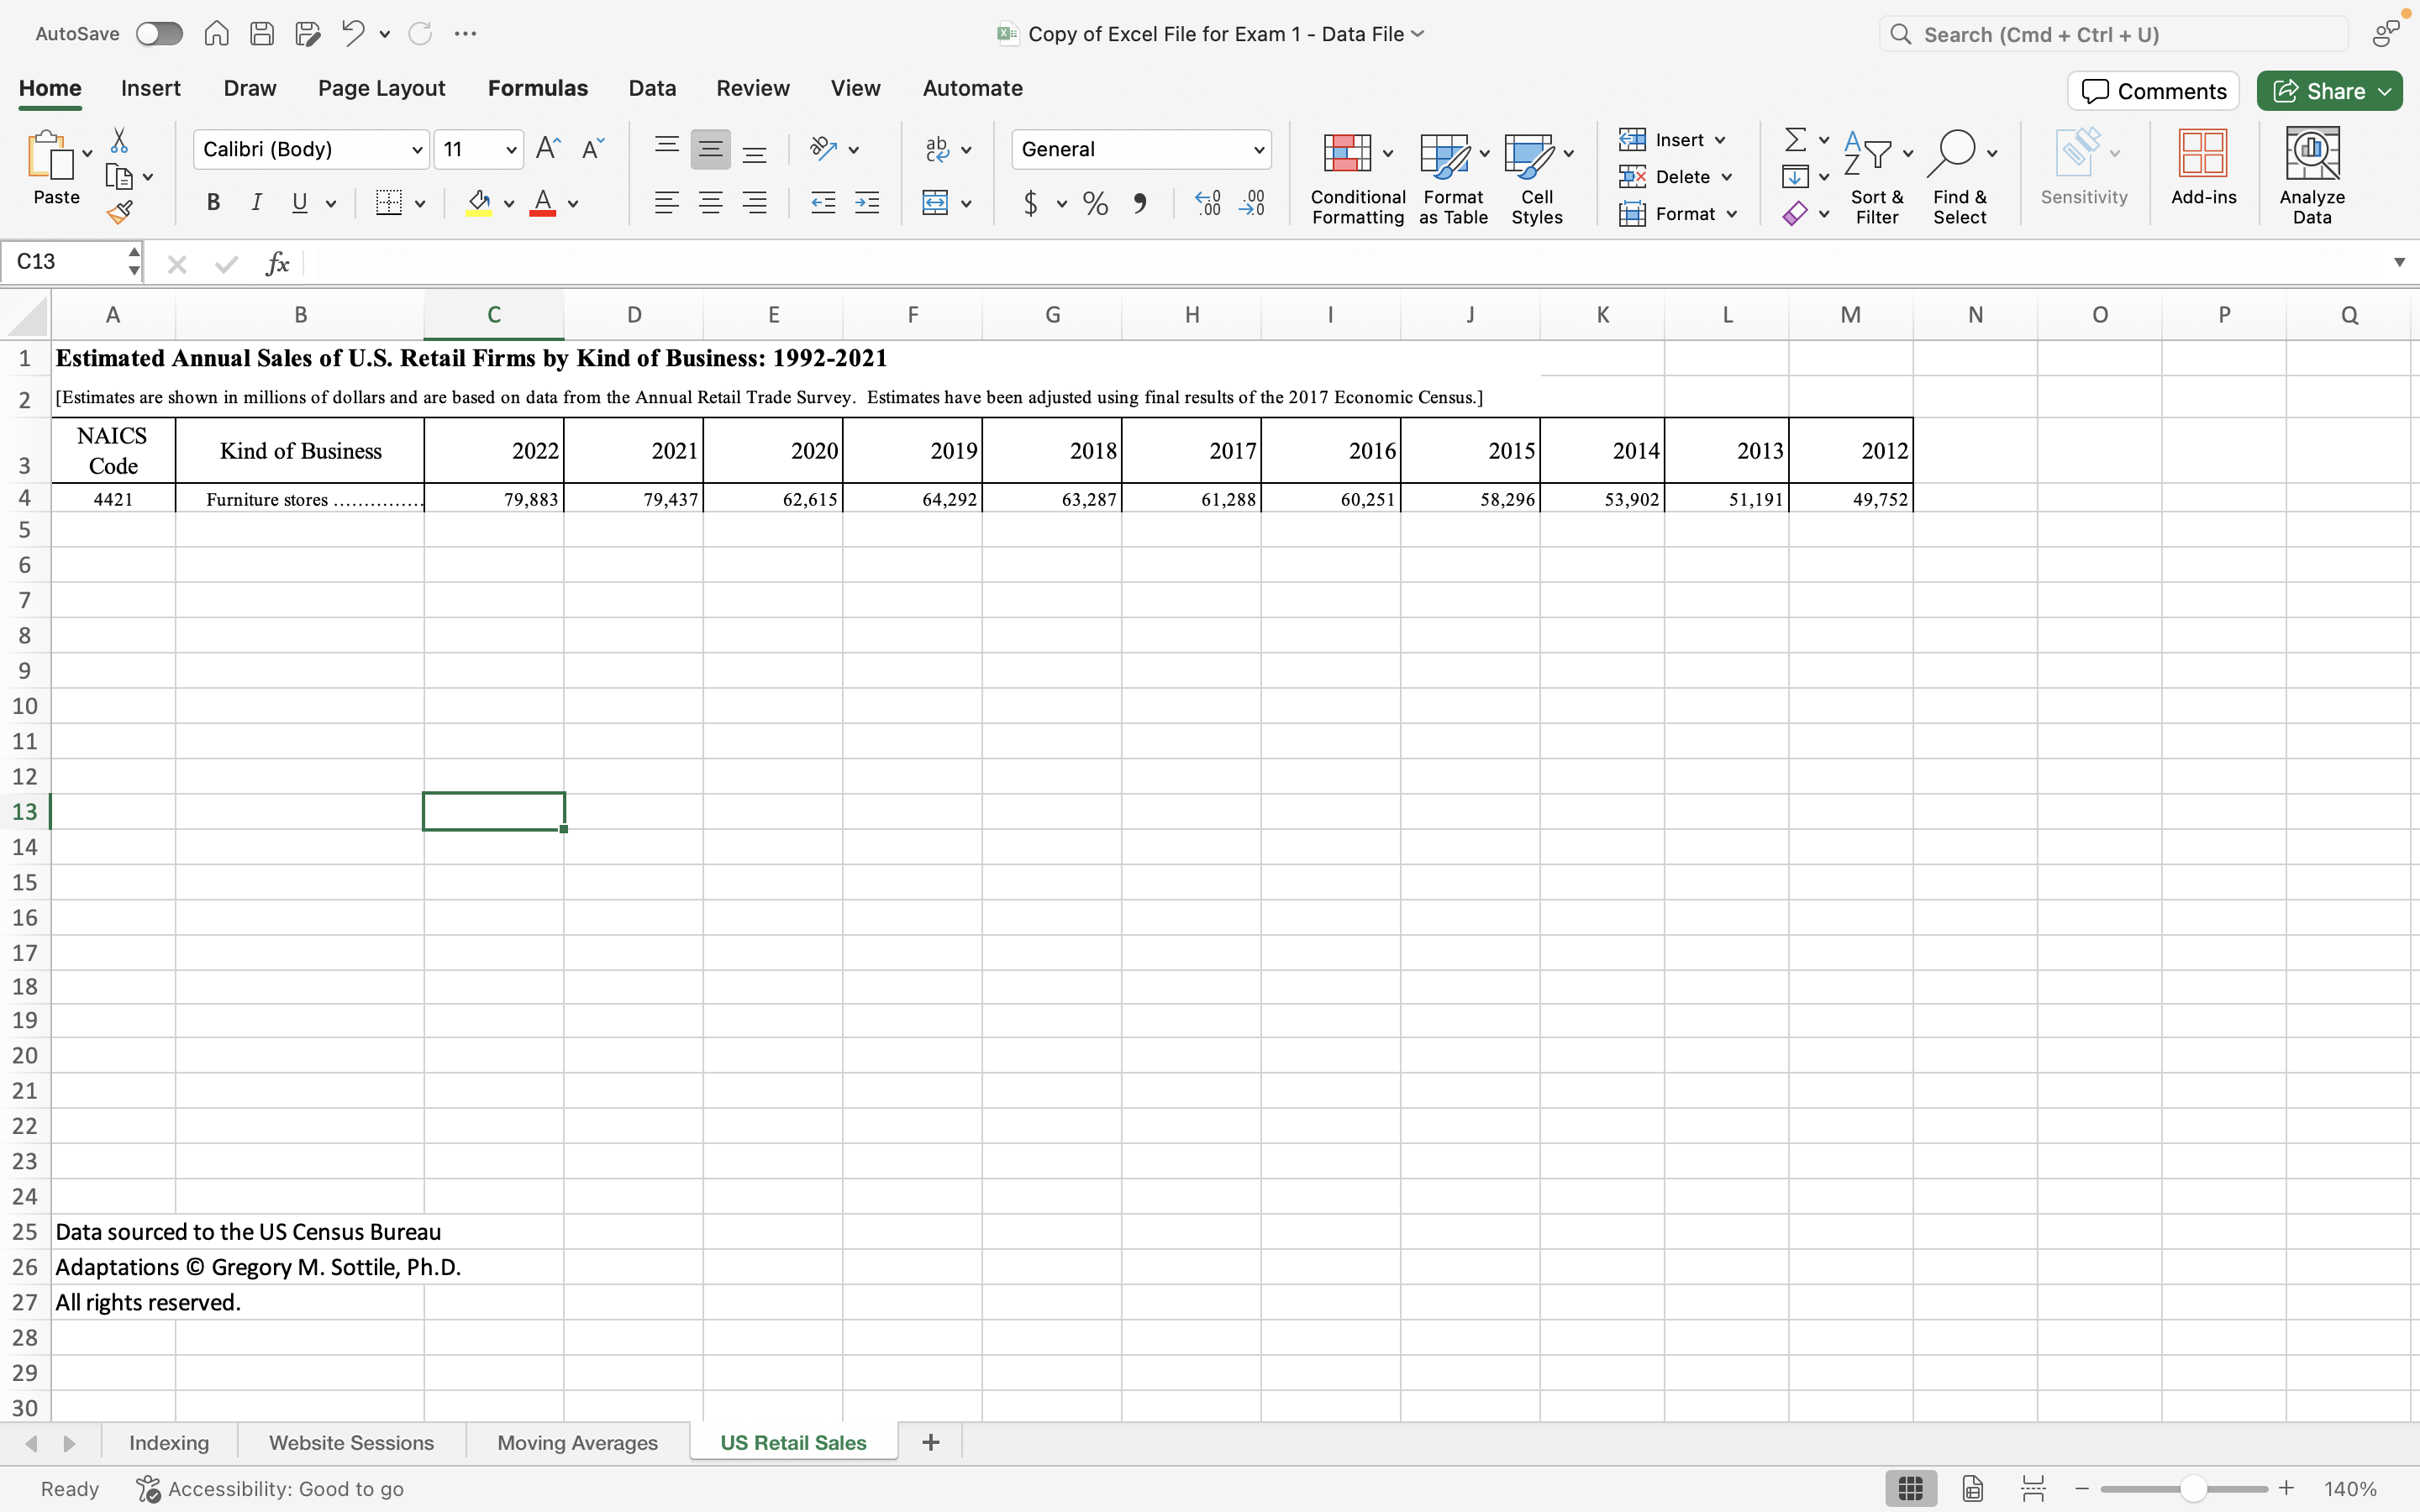Open the font name dropdown

[417, 149]
